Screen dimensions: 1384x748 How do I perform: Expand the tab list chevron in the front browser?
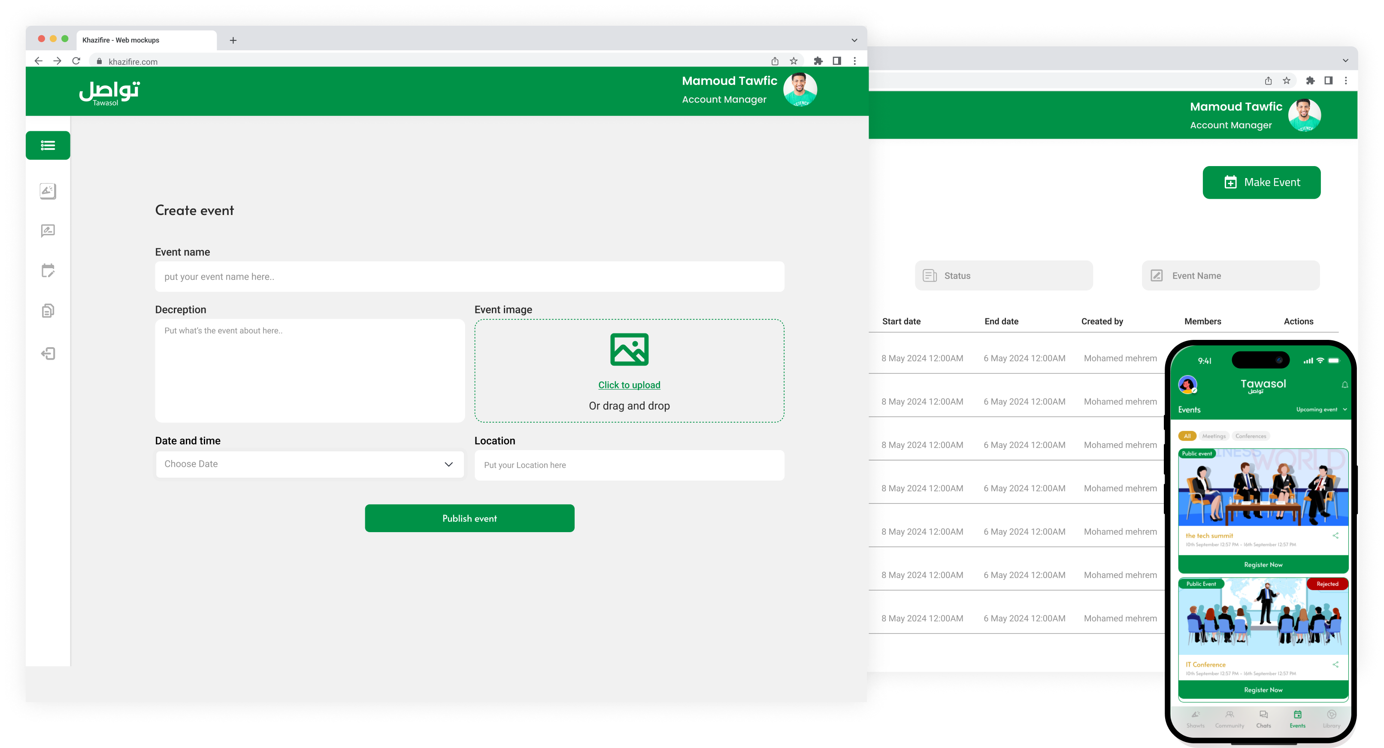click(854, 40)
